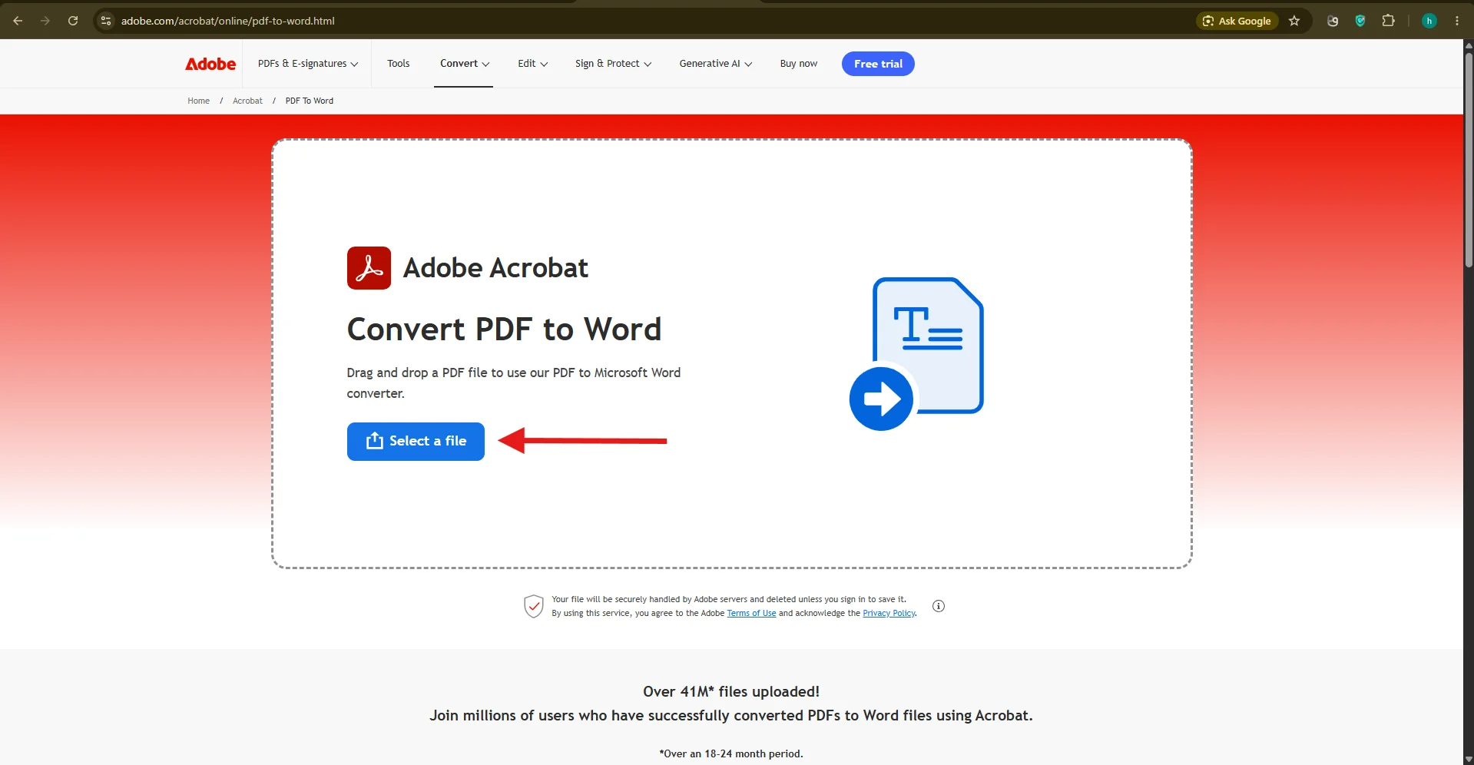
Task: Click the "*Over an 18-24 month period." footnote
Action: (x=731, y=753)
